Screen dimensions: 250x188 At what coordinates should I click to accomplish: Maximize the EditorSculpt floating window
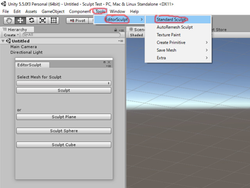(104, 62)
